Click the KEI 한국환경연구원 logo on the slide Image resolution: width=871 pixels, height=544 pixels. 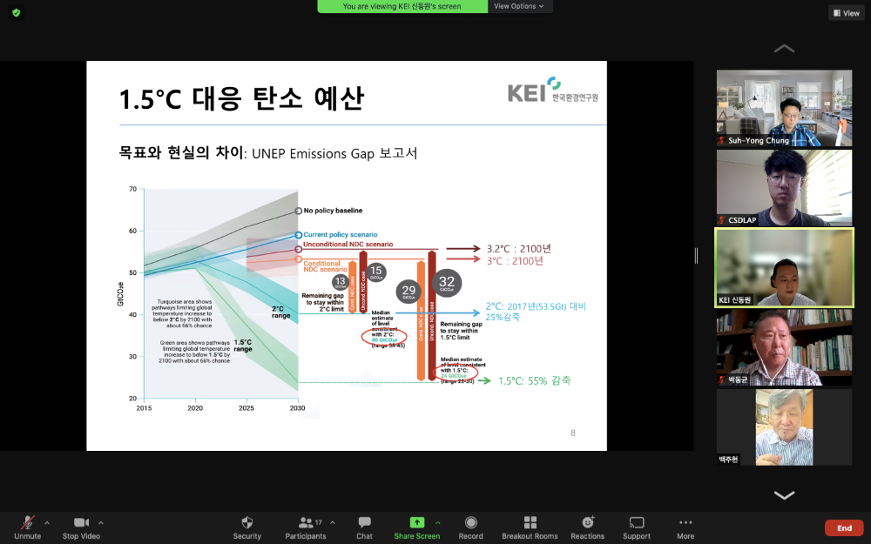pos(553,91)
